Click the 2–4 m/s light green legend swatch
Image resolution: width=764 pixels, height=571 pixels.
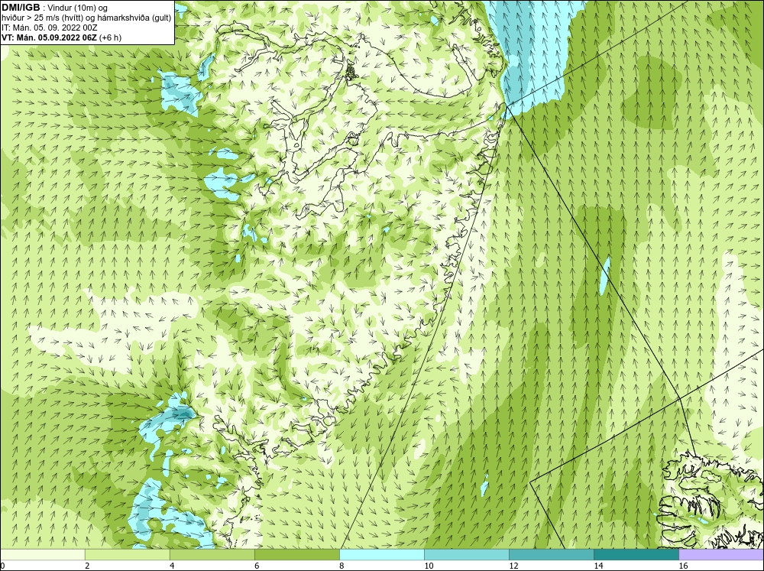tap(127, 555)
